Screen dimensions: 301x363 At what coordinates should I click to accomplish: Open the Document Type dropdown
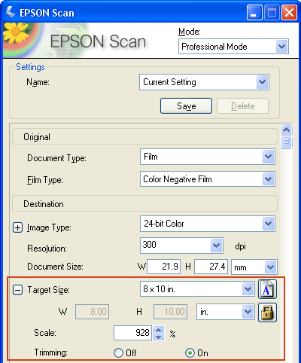[x=268, y=157]
